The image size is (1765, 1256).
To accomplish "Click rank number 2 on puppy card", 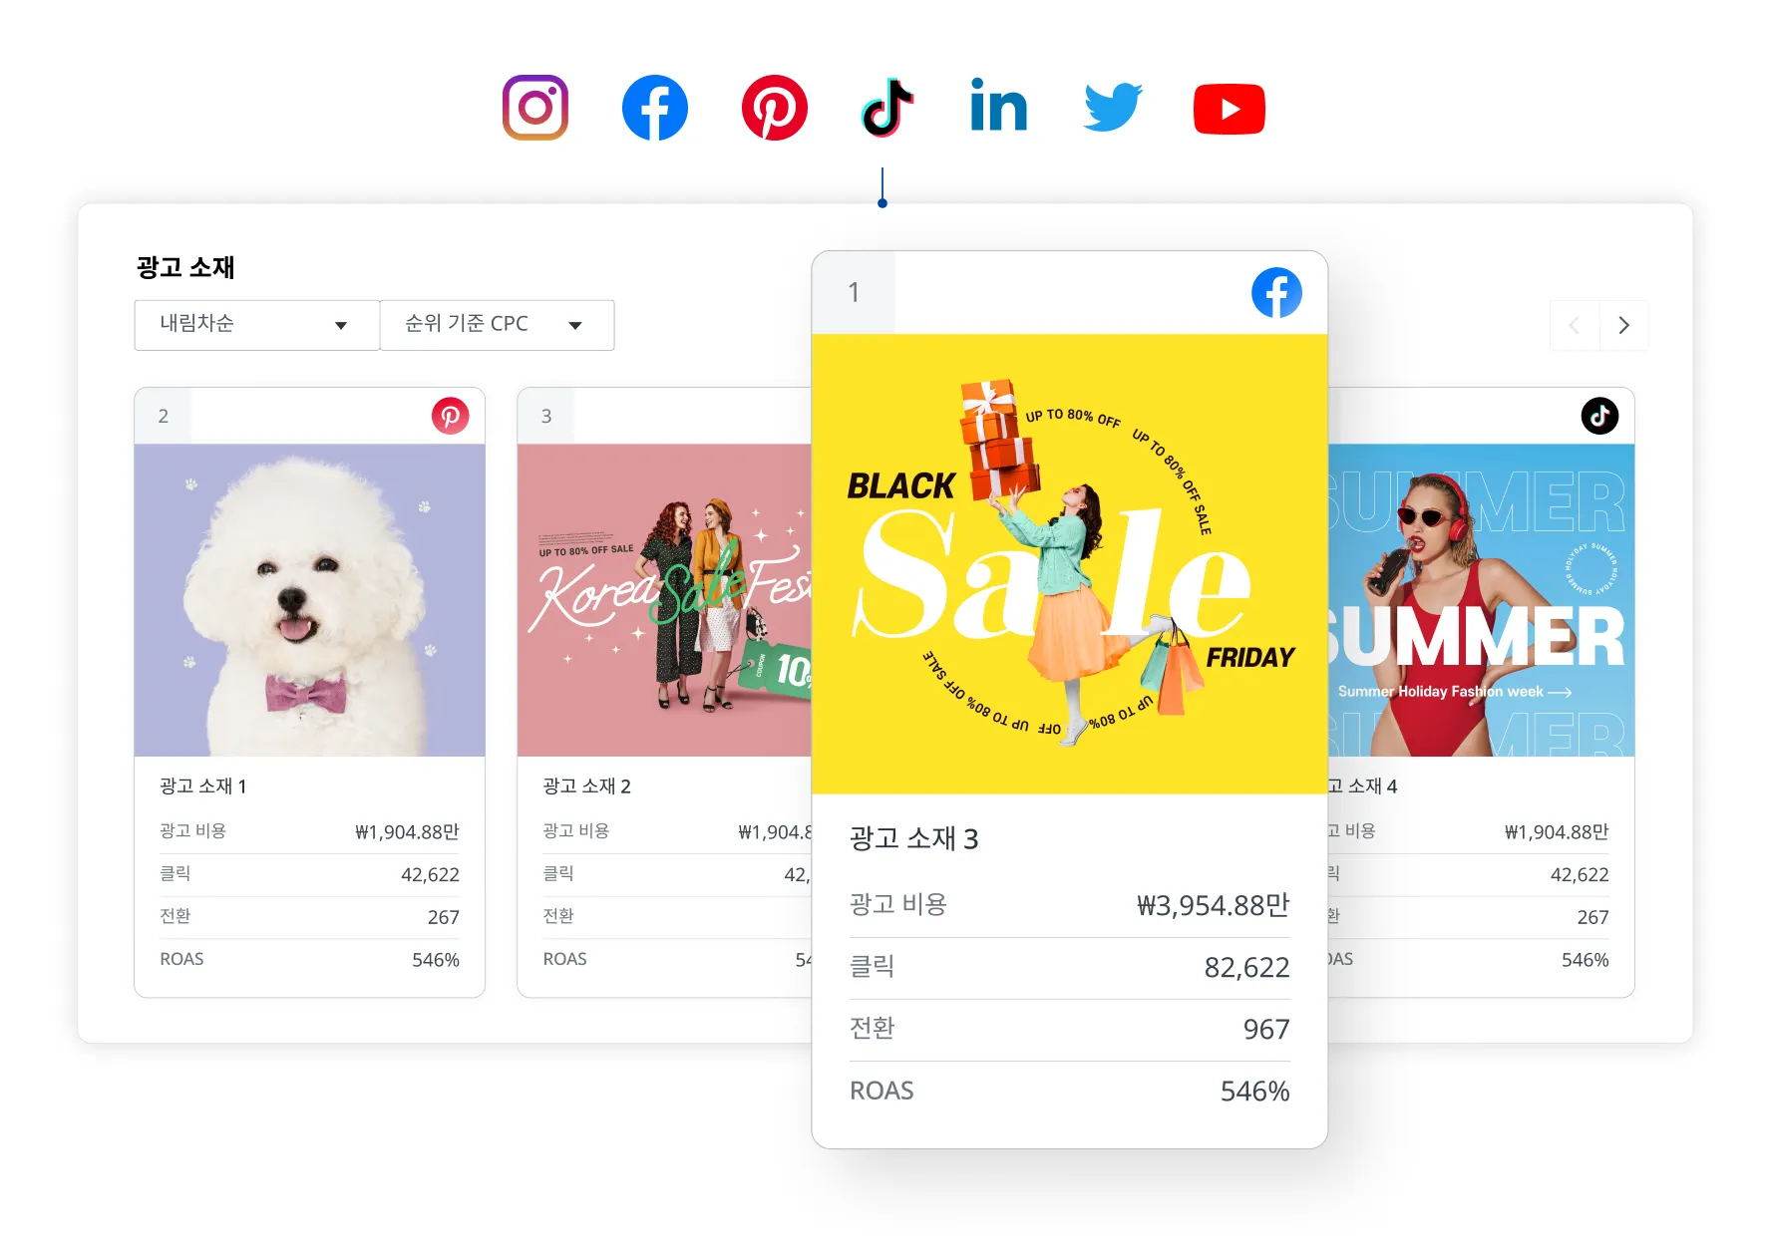I will (164, 416).
